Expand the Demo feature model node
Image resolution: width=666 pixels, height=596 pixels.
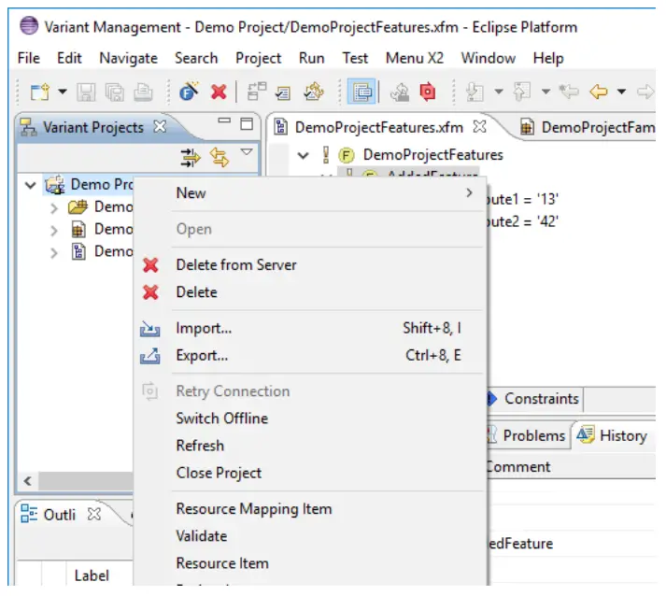point(53,253)
